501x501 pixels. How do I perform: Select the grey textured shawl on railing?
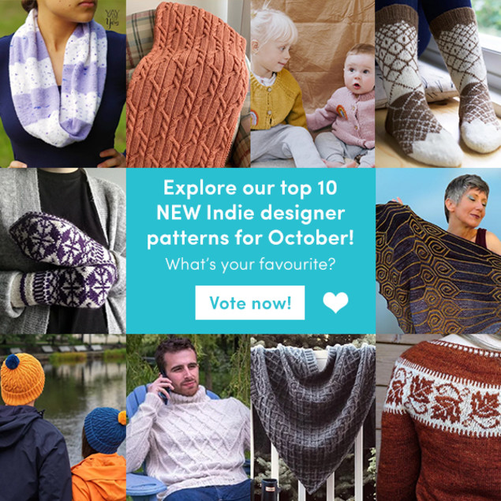pos(312,417)
